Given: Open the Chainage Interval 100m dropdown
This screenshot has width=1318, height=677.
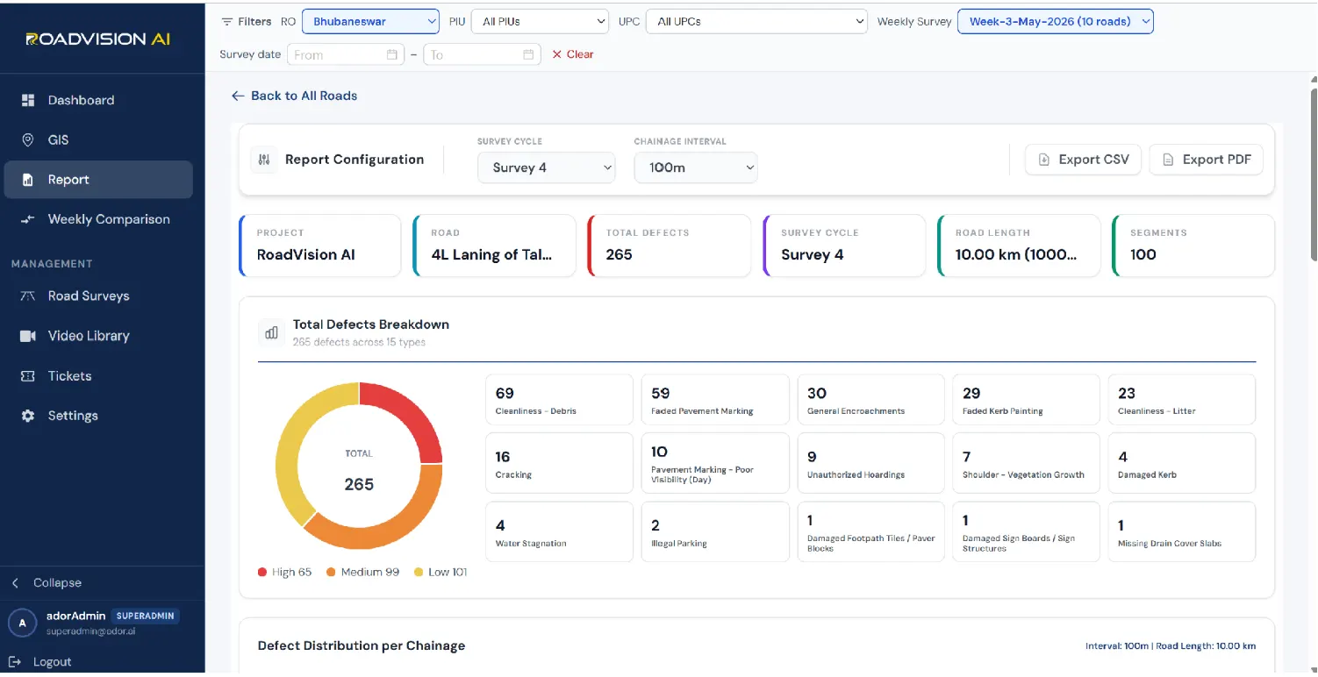Looking at the screenshot, I should point(696,167).
